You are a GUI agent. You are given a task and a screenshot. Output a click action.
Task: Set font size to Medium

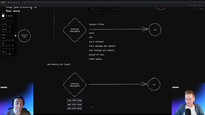6,21
